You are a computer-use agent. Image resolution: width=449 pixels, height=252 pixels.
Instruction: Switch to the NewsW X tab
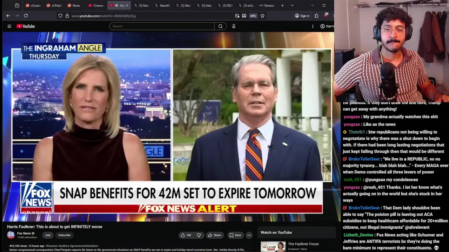162,6
